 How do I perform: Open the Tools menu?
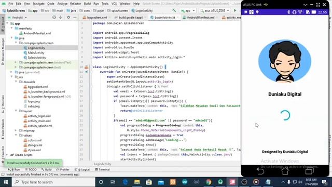[x=105, y=4]
